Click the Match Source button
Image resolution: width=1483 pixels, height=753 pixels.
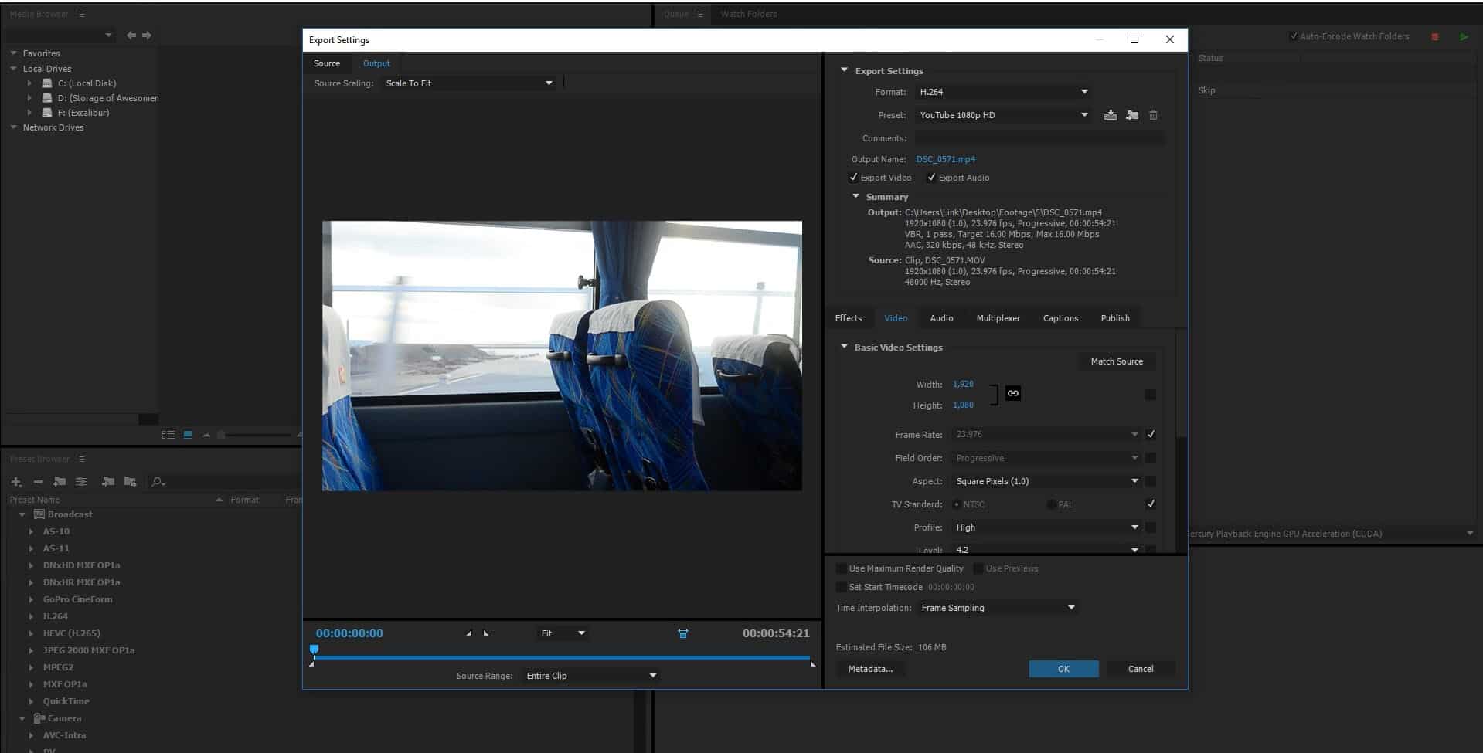point(1116,361)
